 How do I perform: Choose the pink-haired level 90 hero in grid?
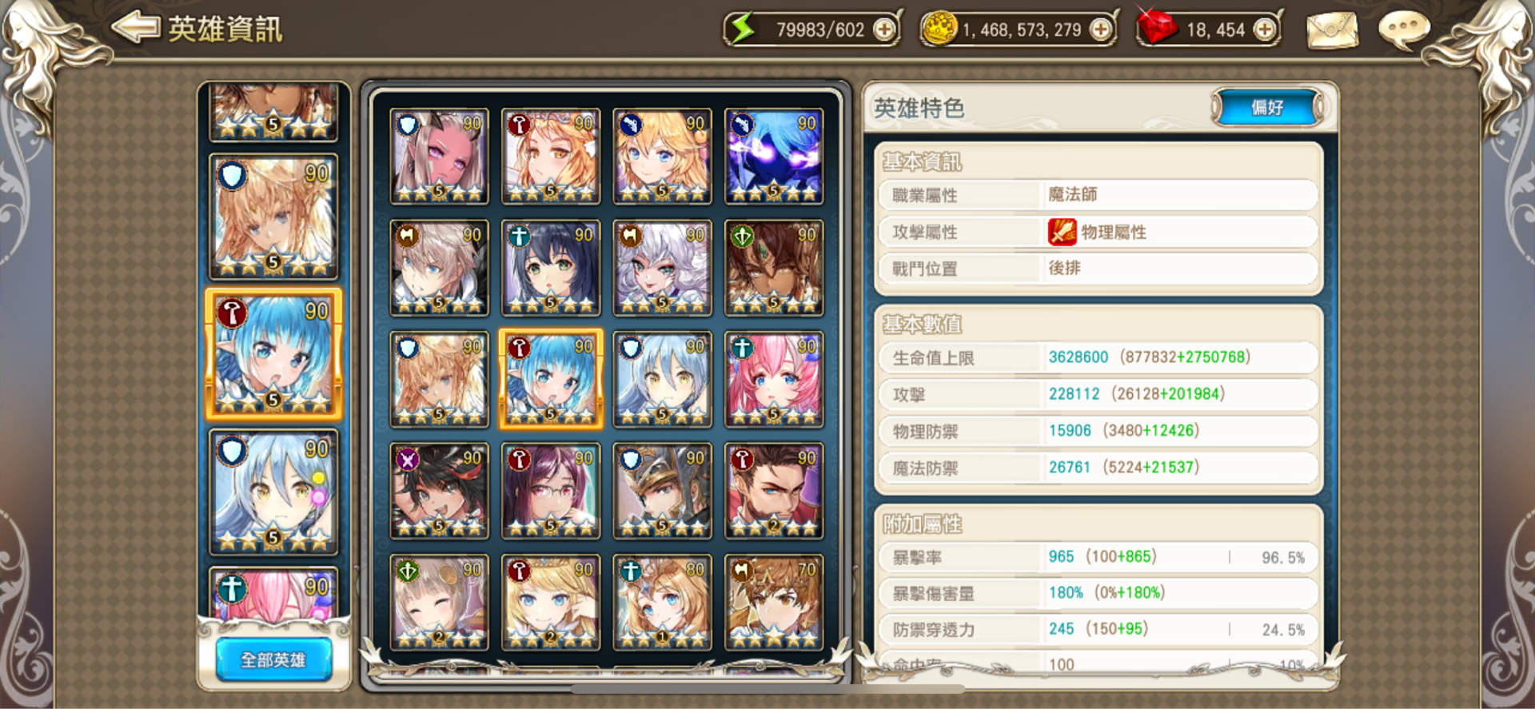[774, 380]
